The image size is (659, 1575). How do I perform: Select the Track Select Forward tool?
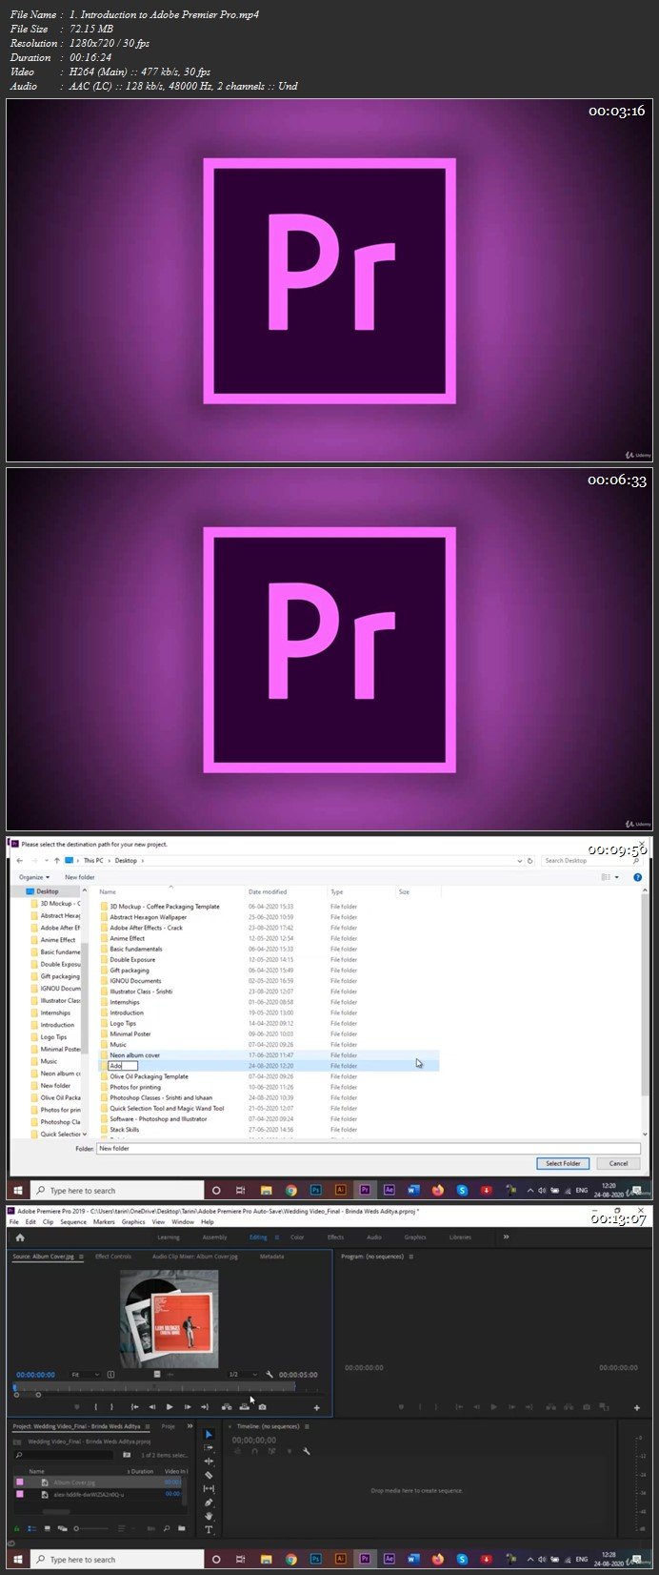coord(210,1447)
